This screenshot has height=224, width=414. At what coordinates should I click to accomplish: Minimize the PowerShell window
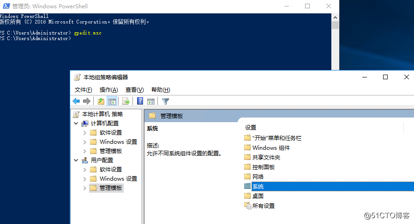point(287,6)
